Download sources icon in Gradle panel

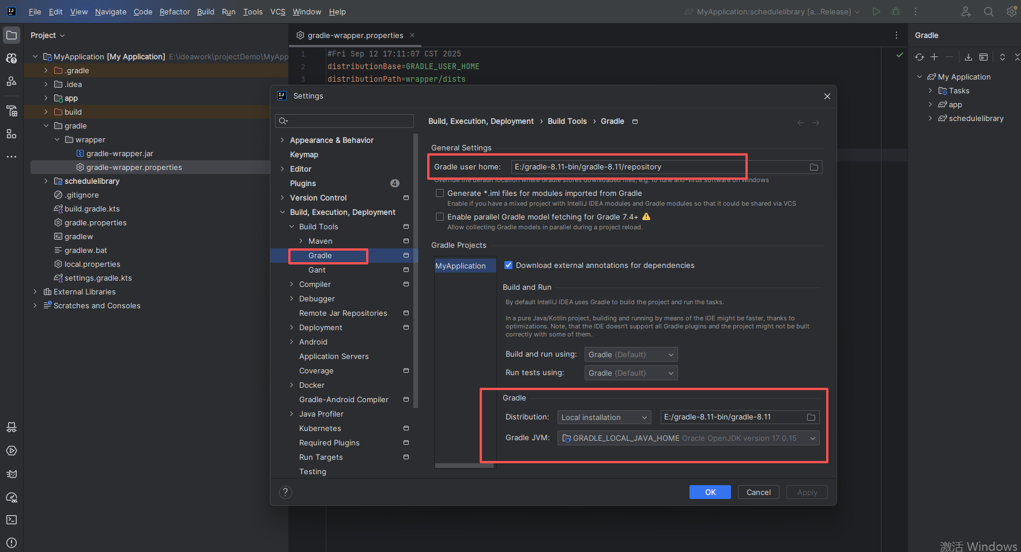969,57
